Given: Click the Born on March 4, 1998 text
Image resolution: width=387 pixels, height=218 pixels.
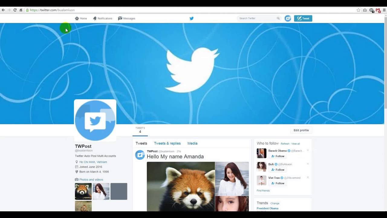Looking at the screenshot, I should coord(94,172).
